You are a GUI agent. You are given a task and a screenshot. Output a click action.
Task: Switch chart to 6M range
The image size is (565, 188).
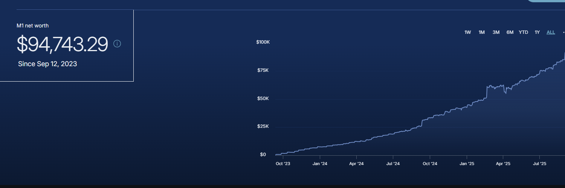[510, 32]
